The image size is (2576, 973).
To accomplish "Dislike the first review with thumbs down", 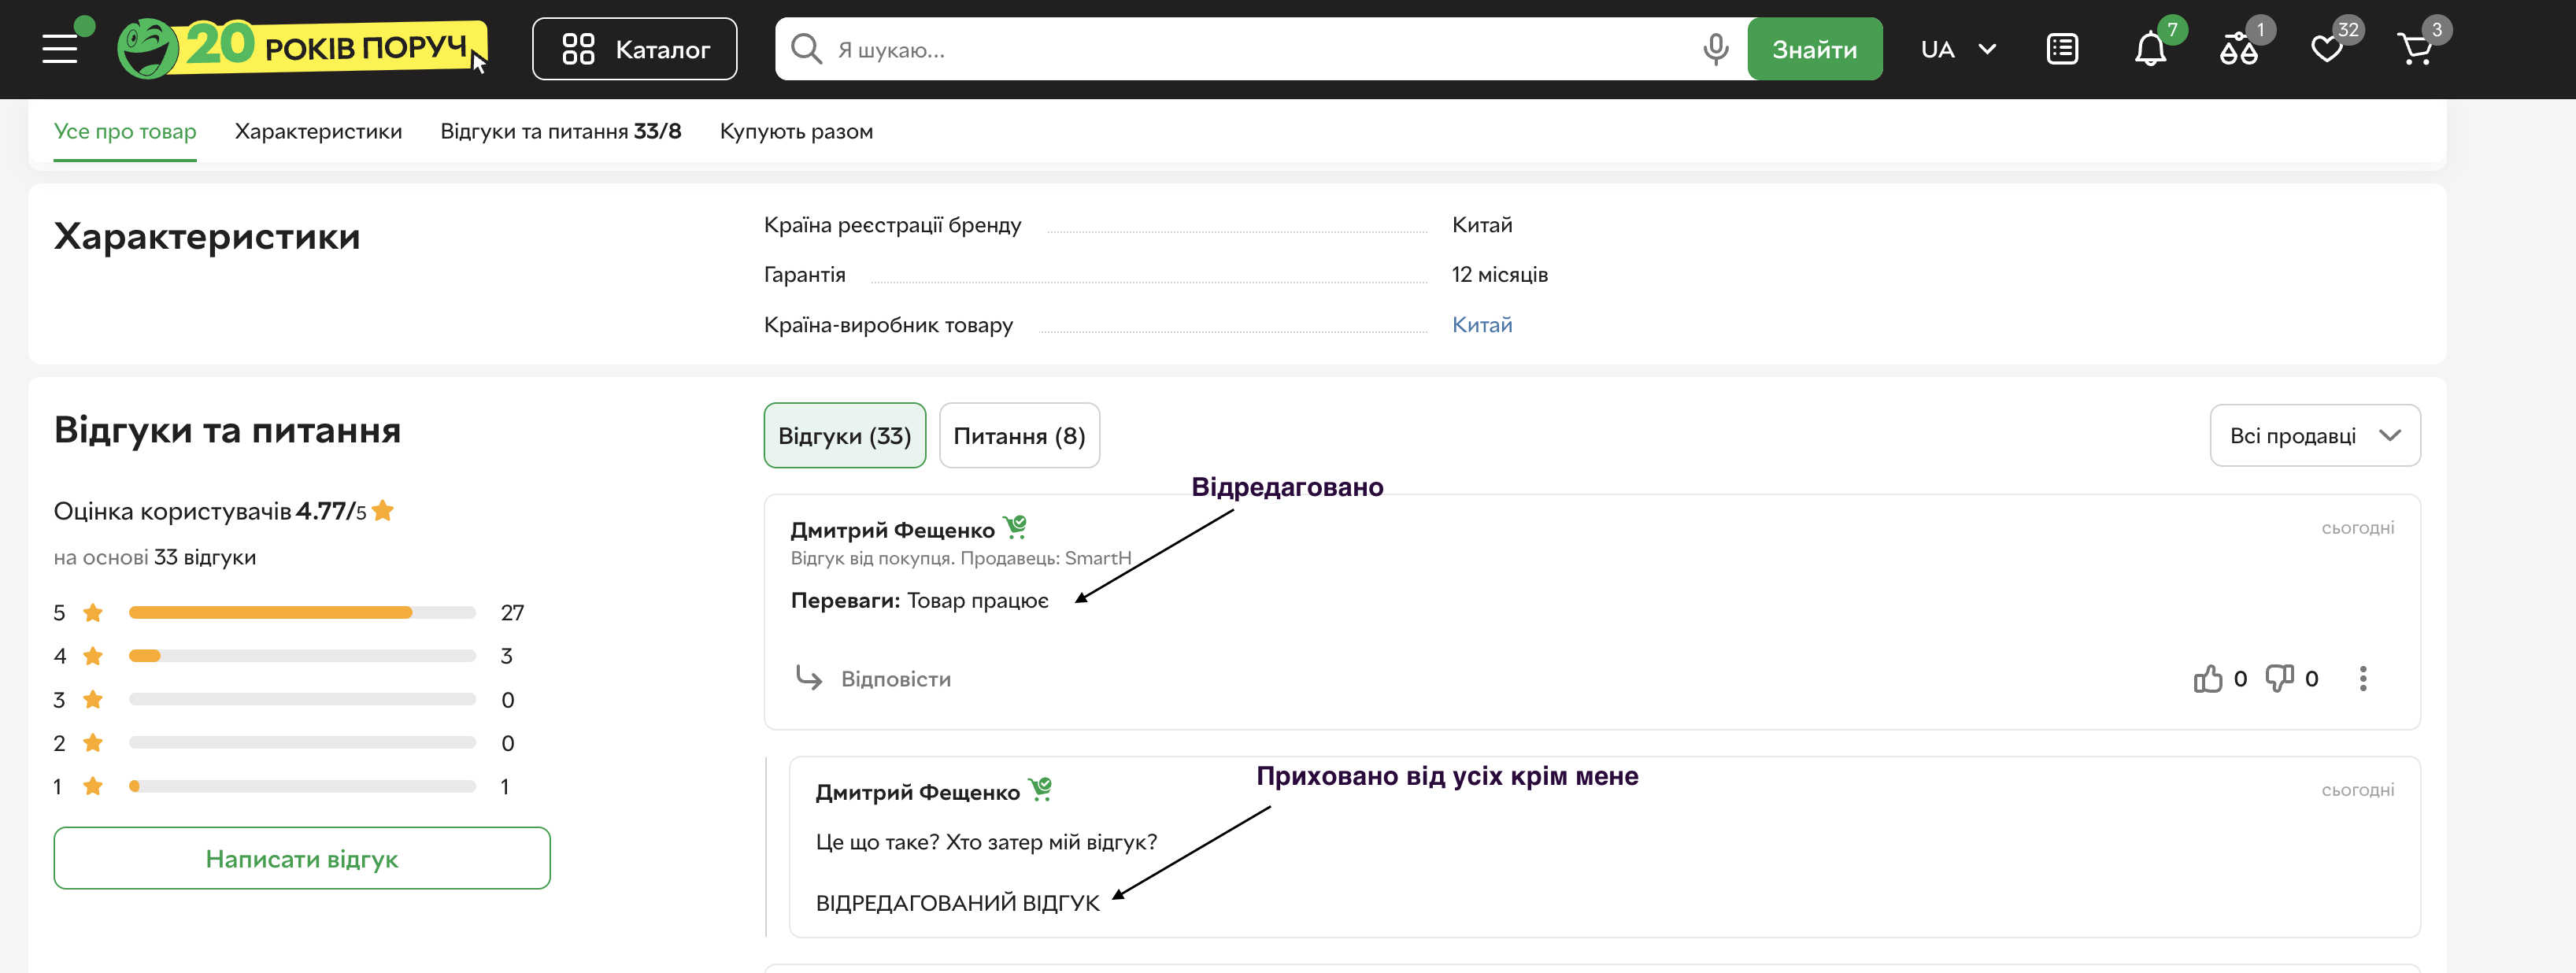I will 2280,679.
